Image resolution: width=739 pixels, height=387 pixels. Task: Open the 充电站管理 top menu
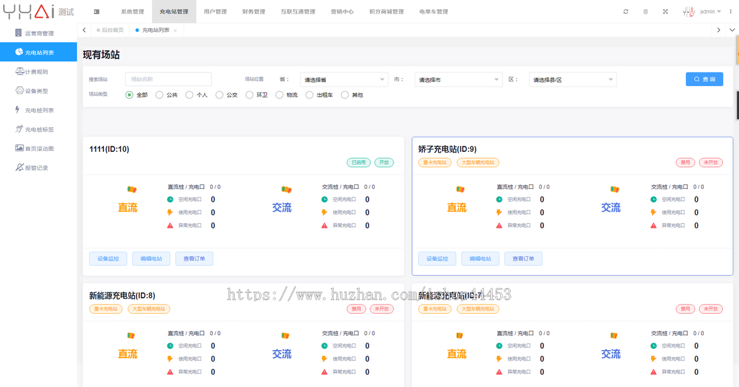(174, 12)
